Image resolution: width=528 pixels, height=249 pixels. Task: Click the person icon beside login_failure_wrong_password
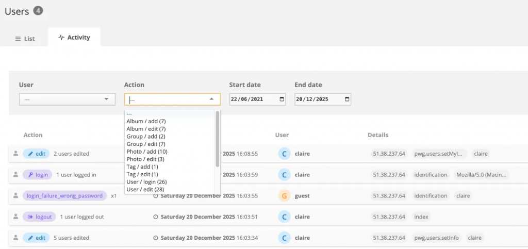15,196
